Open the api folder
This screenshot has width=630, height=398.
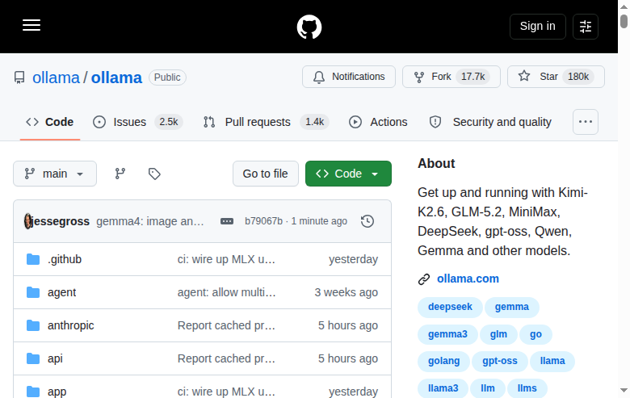pos(55,358)
